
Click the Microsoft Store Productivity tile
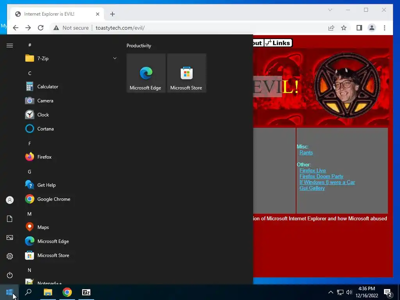pos(186,73)
